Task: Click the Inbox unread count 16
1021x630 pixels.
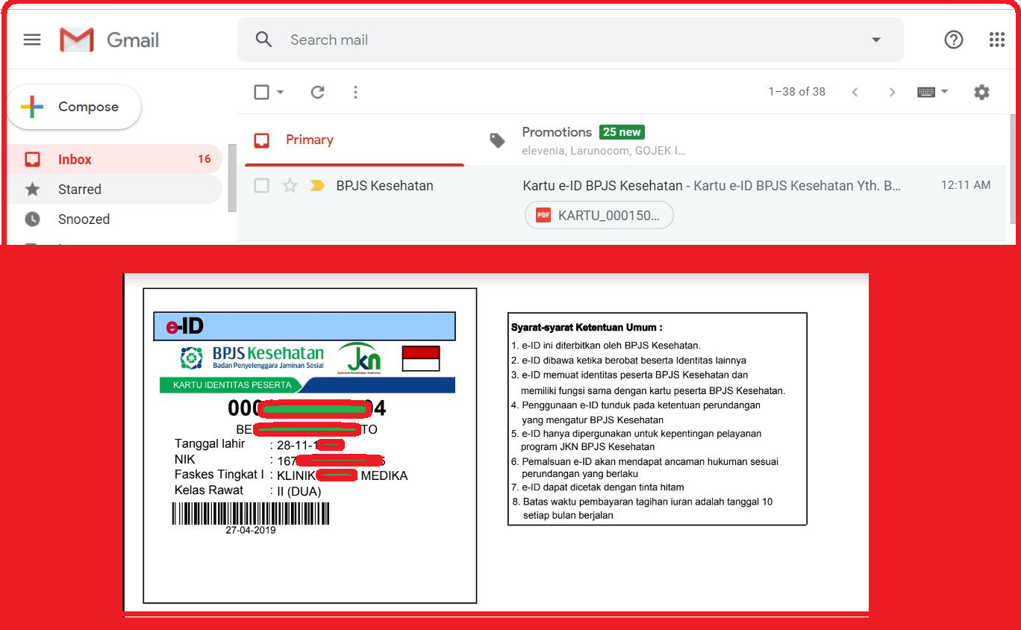Action: pyautogui.click(x=204, y=159)
